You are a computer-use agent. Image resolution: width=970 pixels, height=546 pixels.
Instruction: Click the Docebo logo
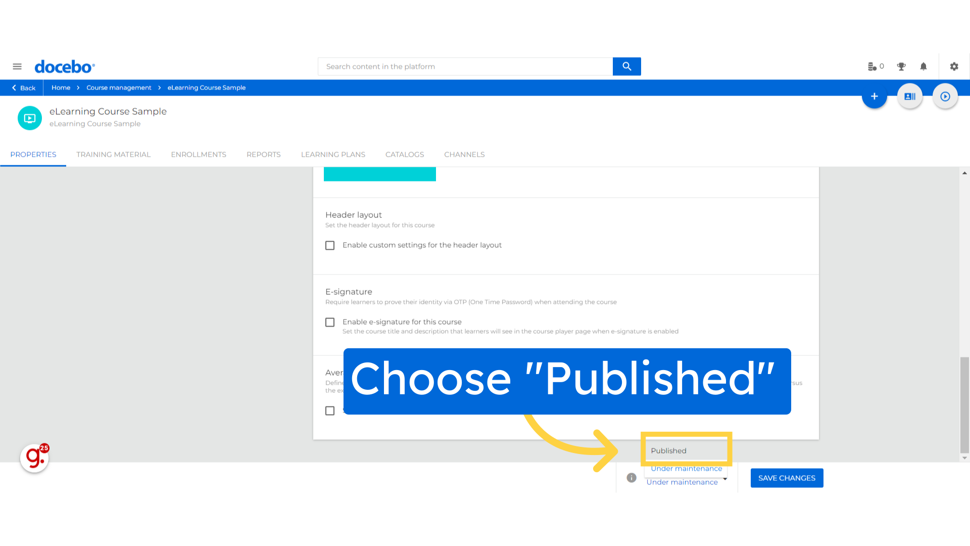pyautogui.click(x=64, y=66)
